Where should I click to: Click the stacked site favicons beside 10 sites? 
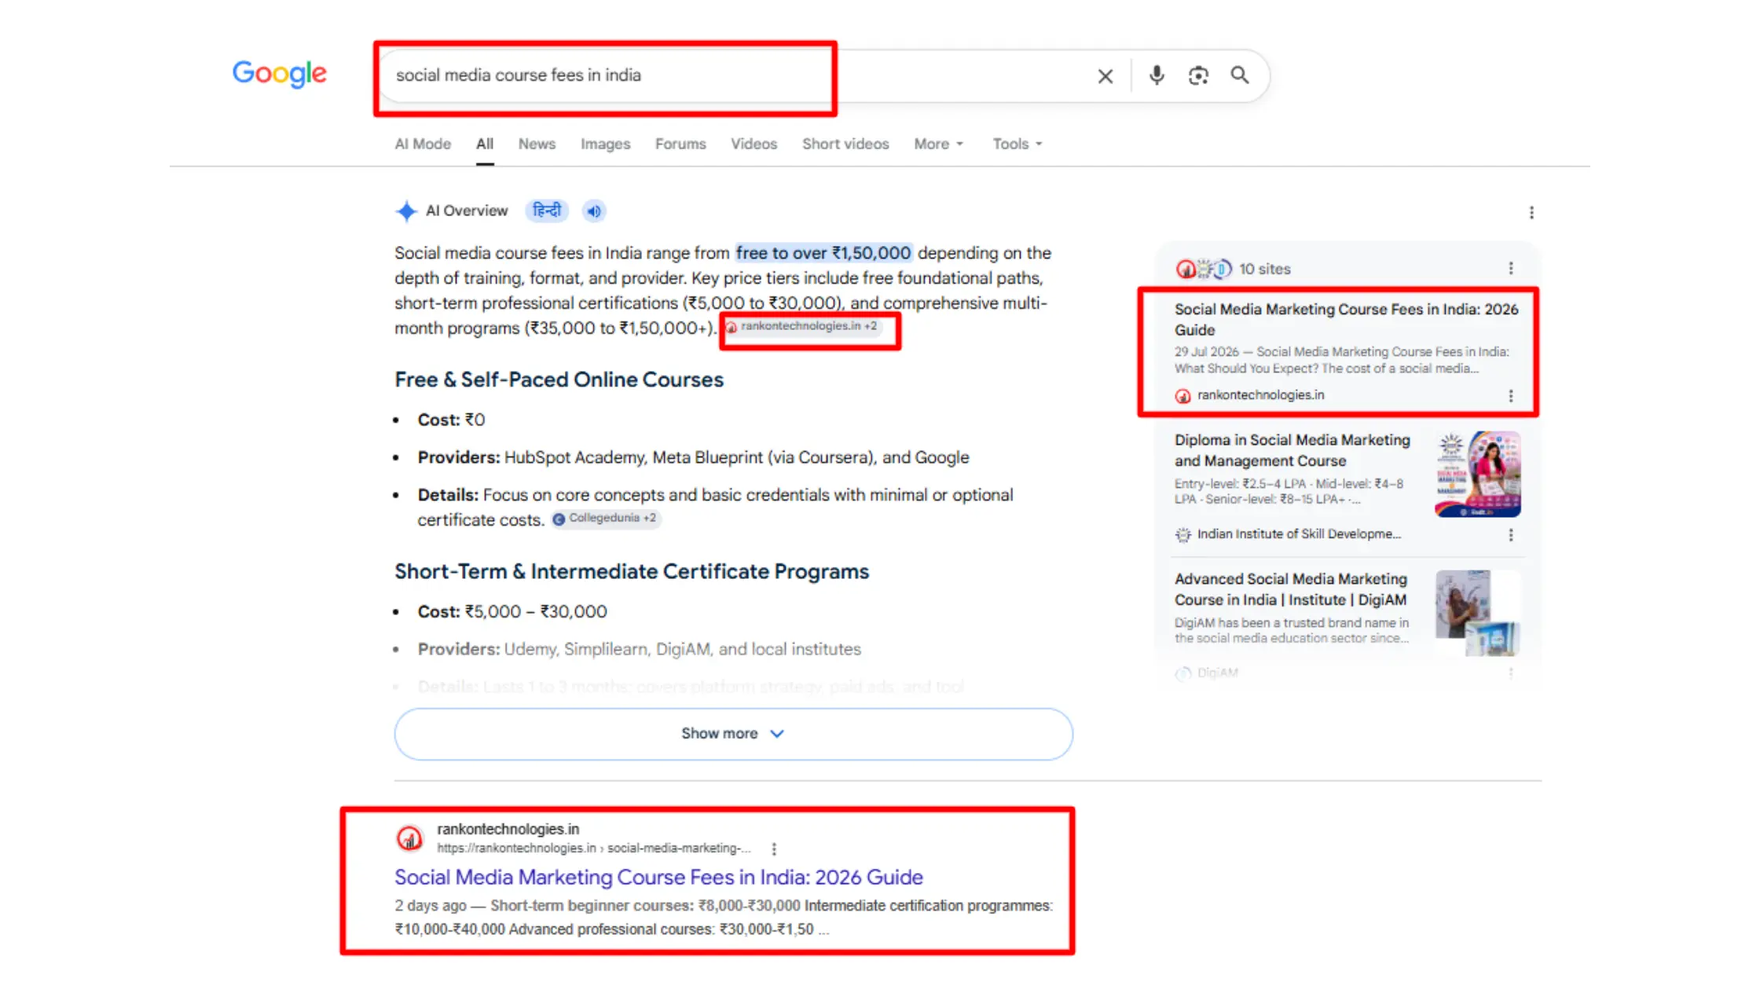click(1204, 269)
